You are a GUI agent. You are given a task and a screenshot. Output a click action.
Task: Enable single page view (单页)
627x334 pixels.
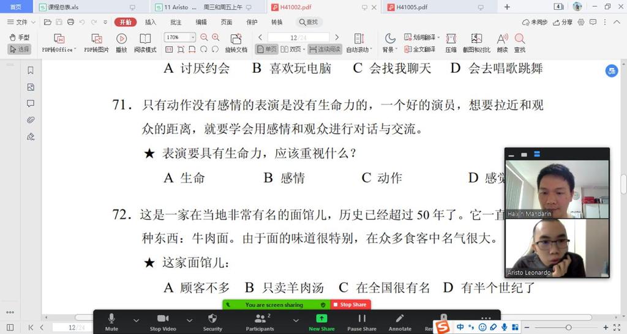point(267,49)
